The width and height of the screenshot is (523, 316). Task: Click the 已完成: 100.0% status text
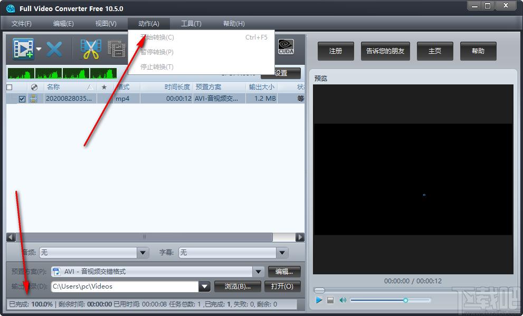click(x=31, y=304)
